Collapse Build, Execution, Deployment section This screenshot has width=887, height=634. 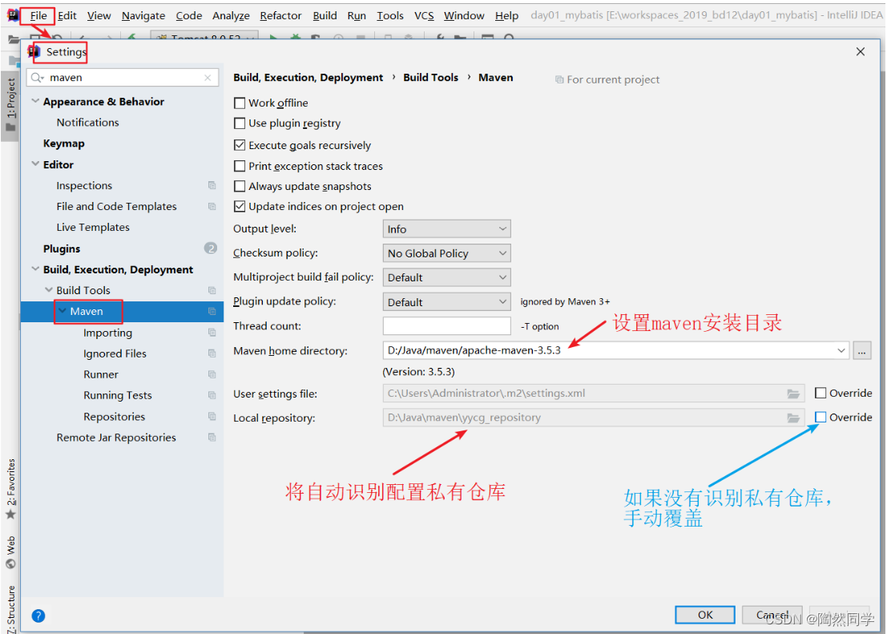coord(35,269)
